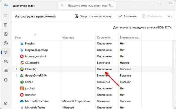Click the search input field
The width and height of the screenshot is (176, 109).
click(x=87, y=6)
